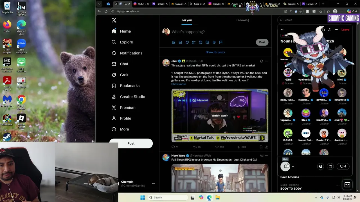Open more options for BODY TO BODY trend
This screenshot has width=360, height=202.
(x=338, y=185)
